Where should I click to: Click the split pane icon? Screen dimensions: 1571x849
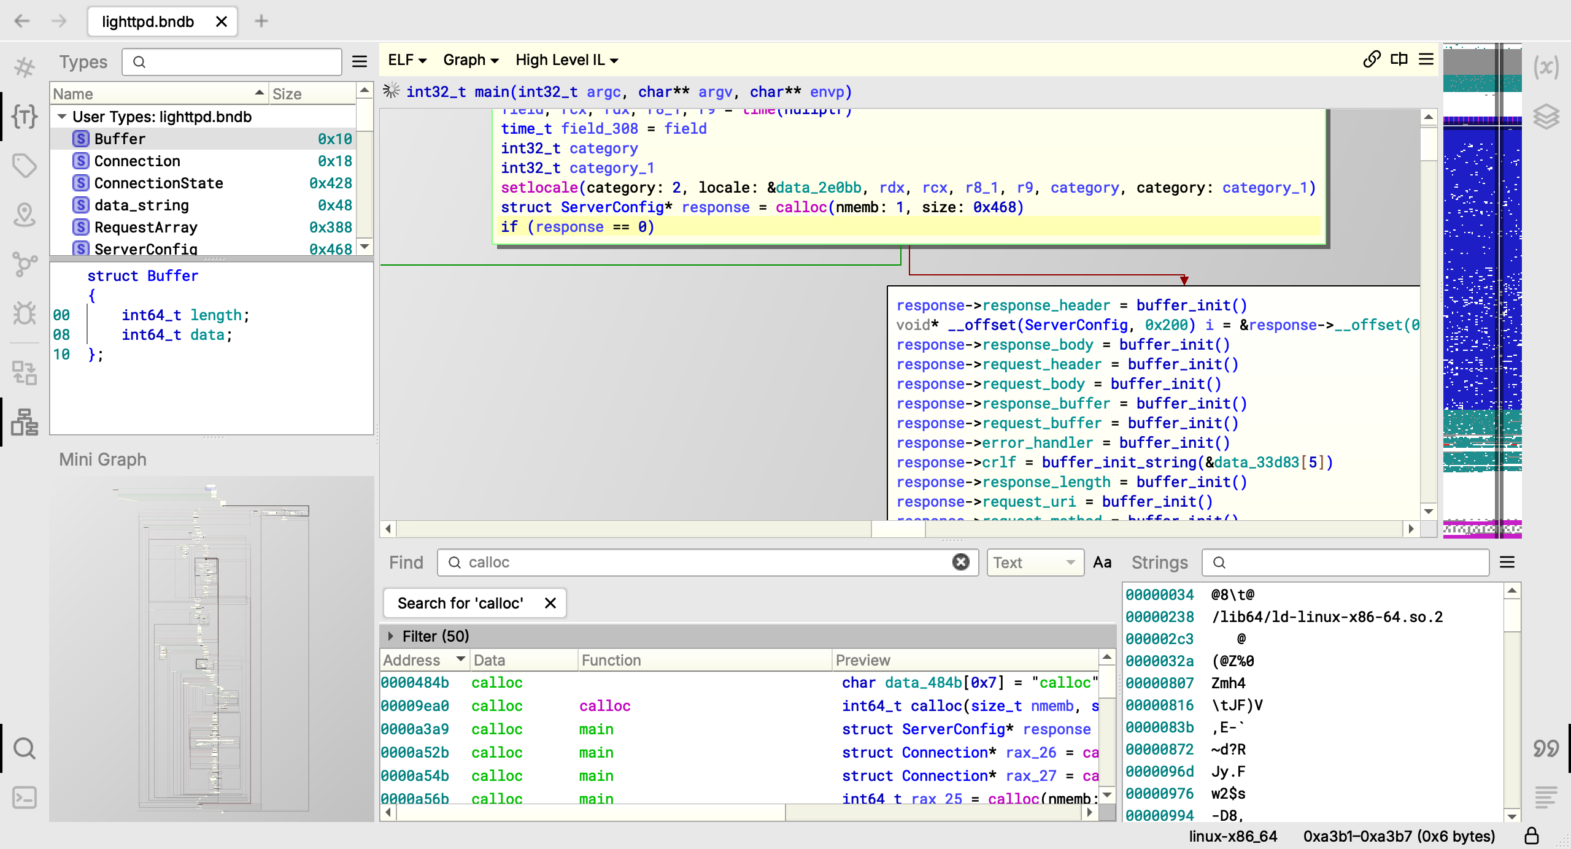1399,60
